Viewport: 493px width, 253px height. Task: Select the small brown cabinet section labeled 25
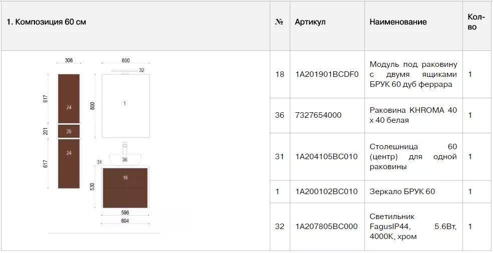pyautogui.click(x=69, y=131)
